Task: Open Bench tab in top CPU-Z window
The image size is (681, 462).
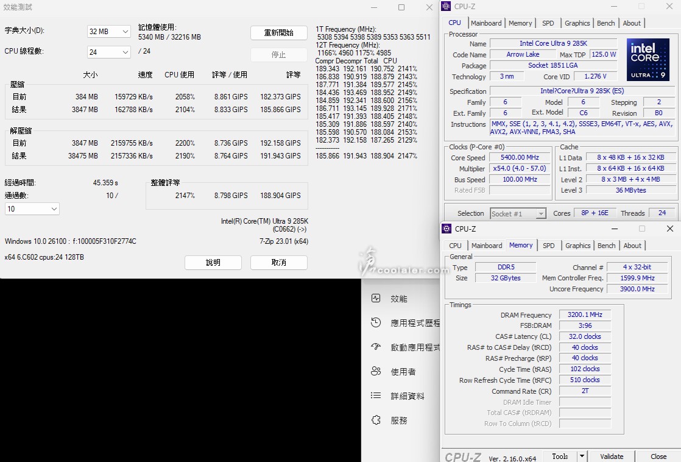Action: click(x=605, y=23)
